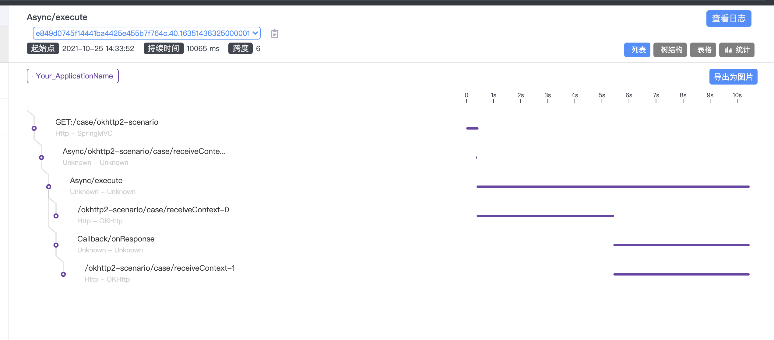Switch to the 树结构 tree view
This screenshot has height=340, width=774.
click(670, 50)
